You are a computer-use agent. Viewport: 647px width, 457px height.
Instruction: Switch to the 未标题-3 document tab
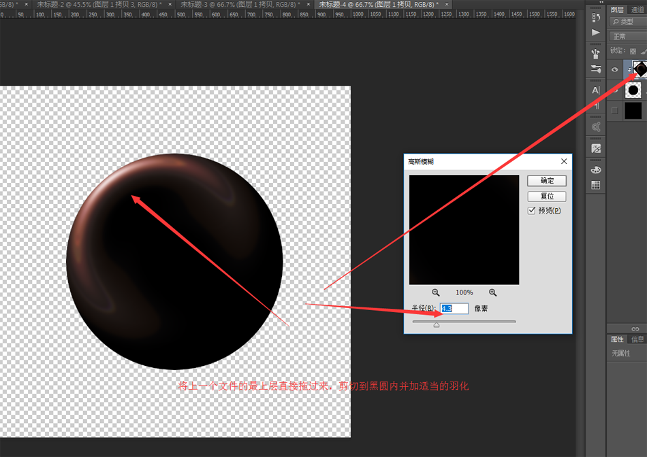click(238, 4)
